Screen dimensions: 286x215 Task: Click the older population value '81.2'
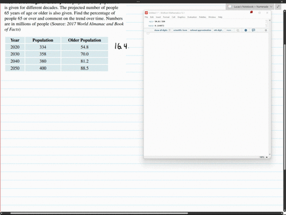85,61
